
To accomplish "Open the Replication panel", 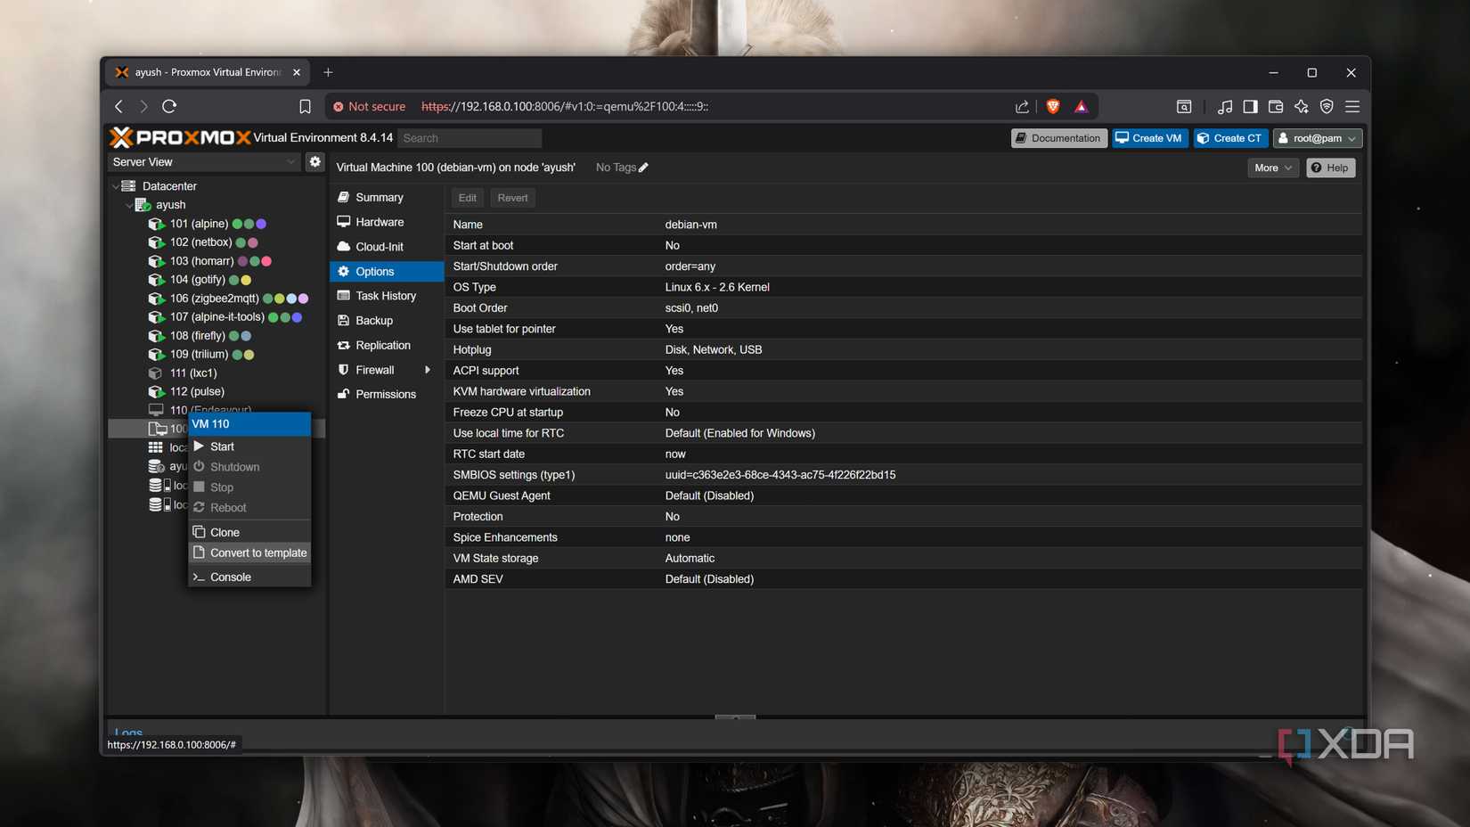I will tap(383, 345).
